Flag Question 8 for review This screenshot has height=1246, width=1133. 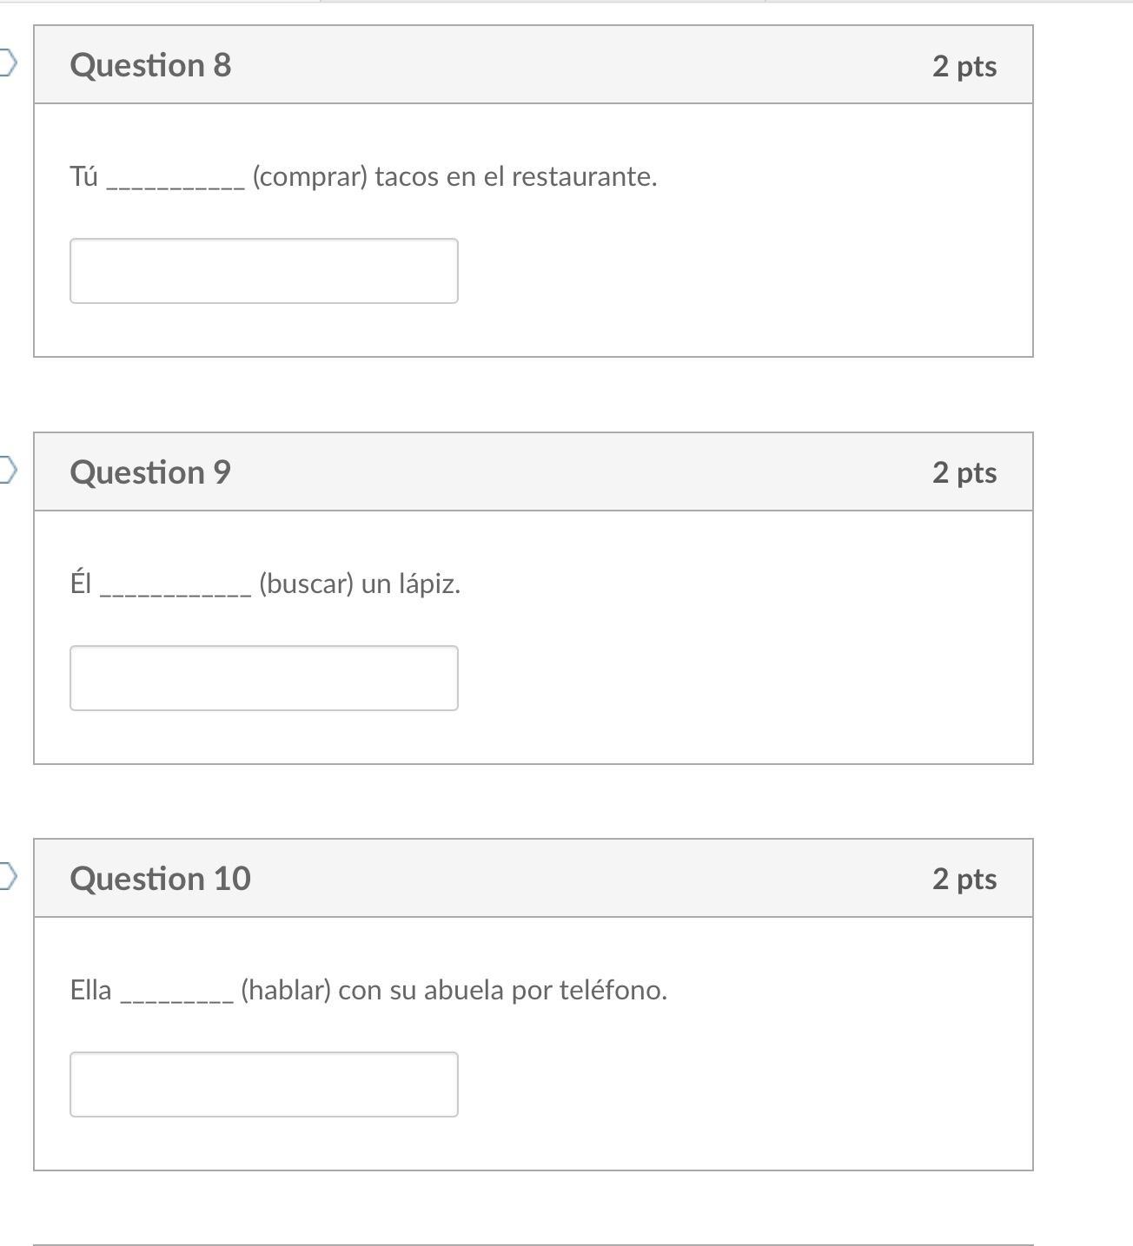[x=7, y=63]
